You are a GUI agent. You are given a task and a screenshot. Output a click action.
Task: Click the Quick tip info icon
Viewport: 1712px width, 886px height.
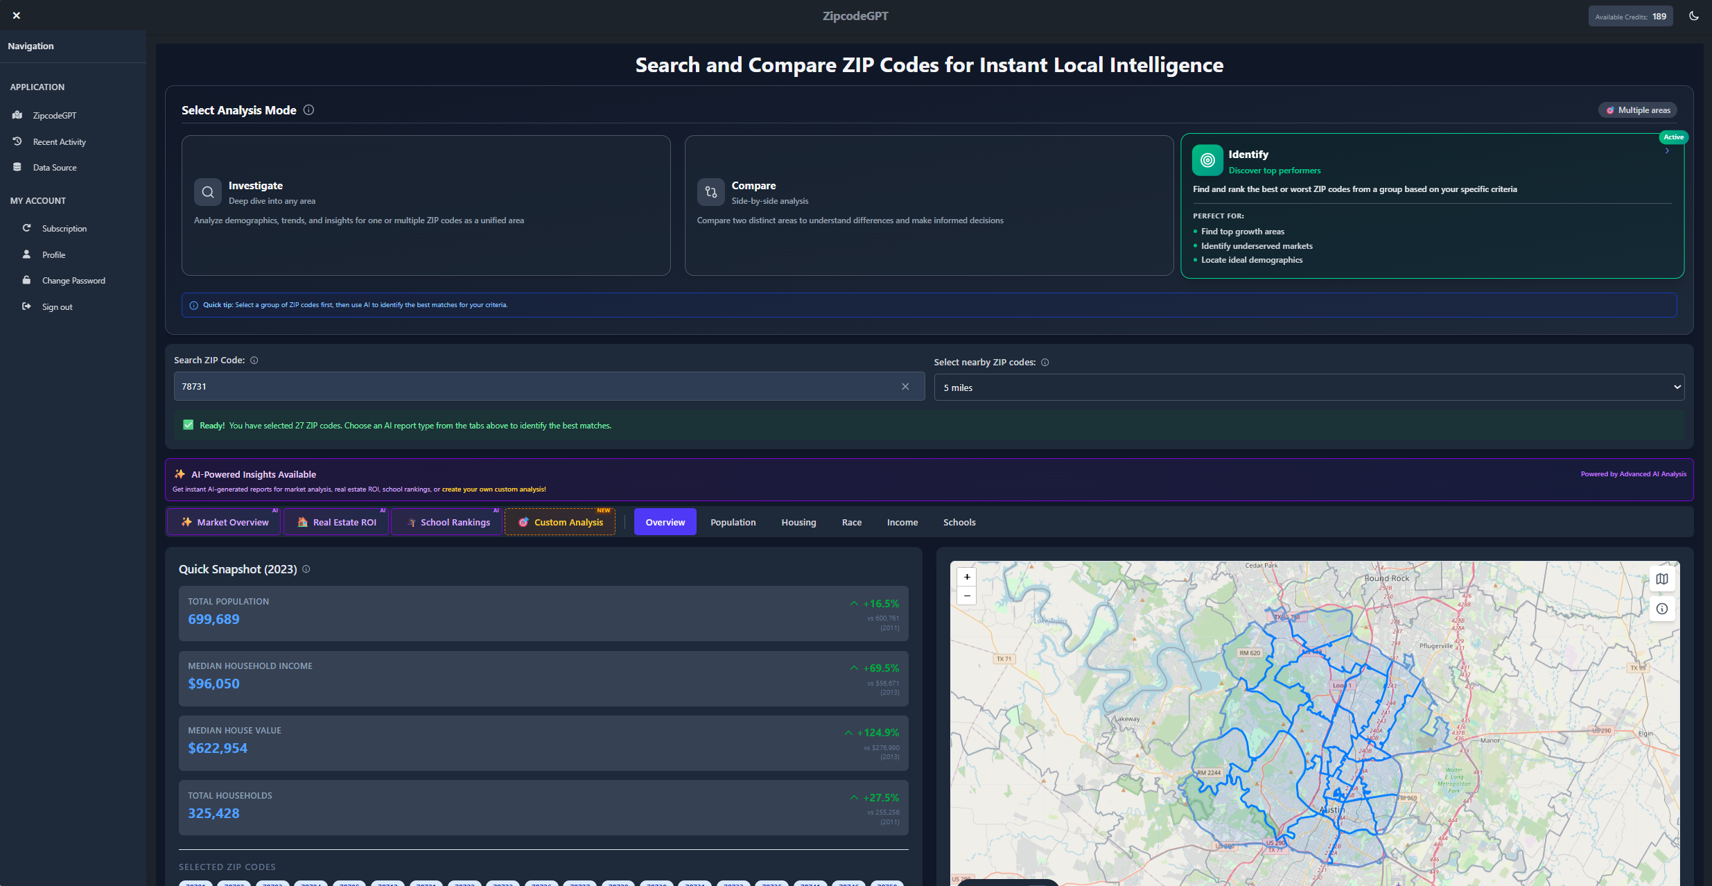click(194, 305)
